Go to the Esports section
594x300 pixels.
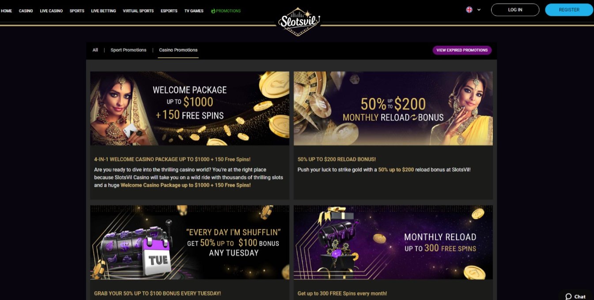tap(169, 11)
